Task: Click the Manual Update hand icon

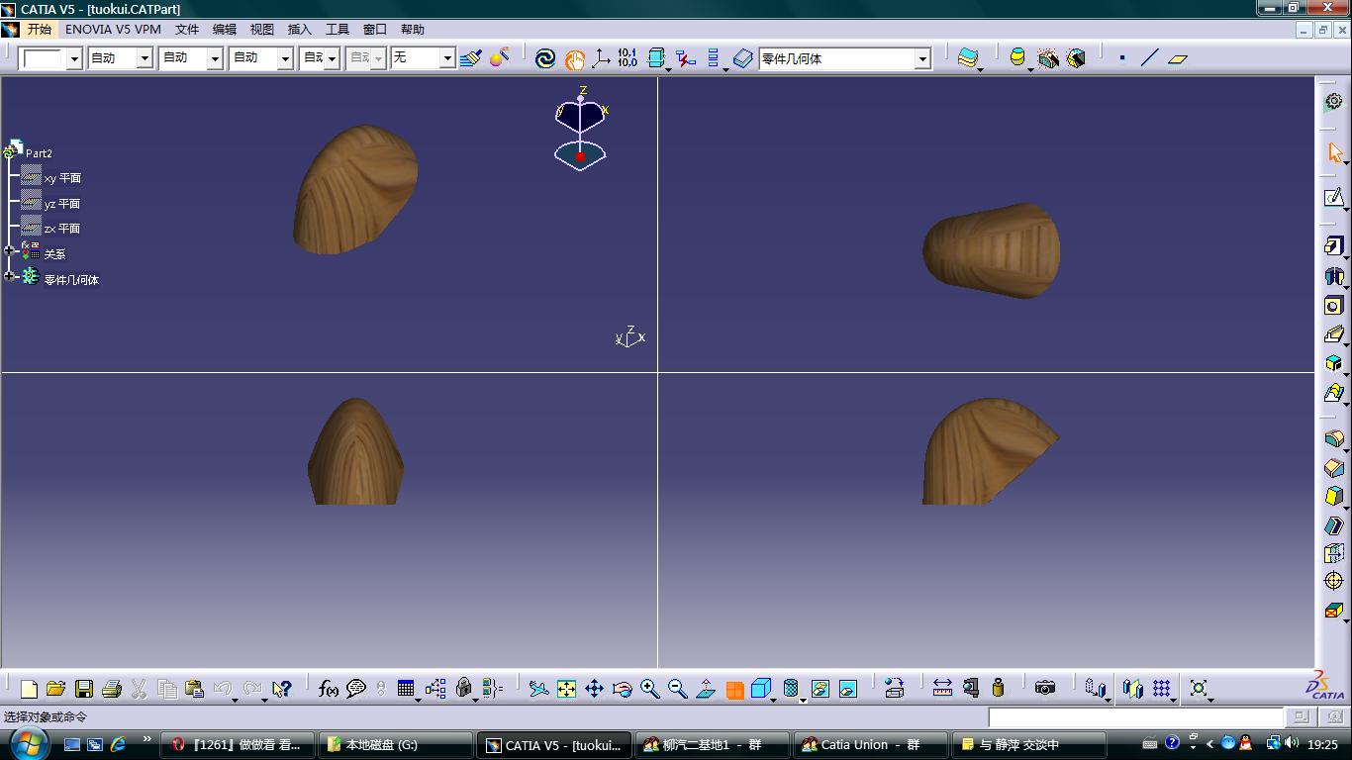Action: [x=574, y=59]
